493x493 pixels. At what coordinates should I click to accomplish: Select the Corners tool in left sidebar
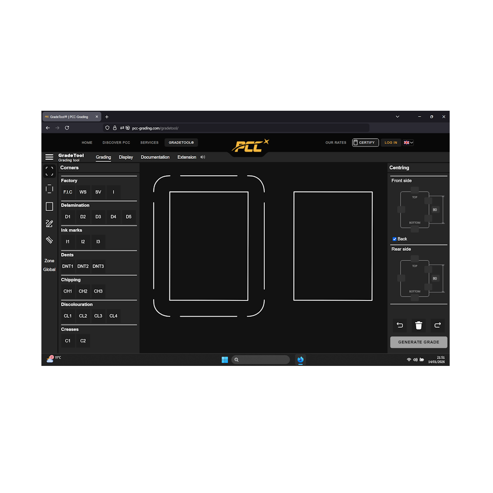click(50, 171)
